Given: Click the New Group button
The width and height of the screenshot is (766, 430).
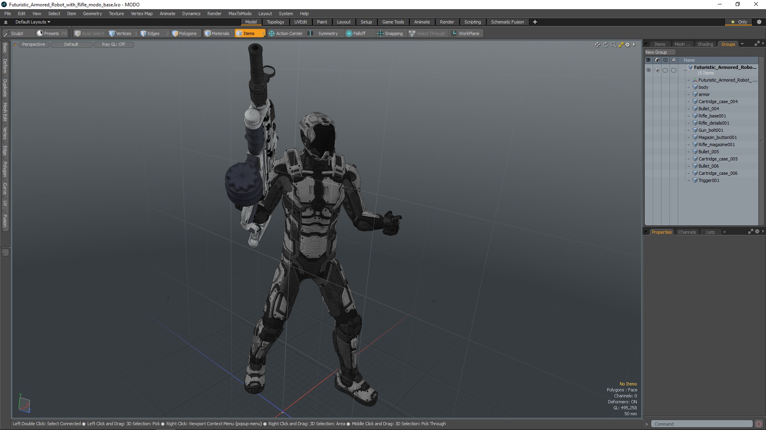Looking at the screenshot, I should click(x=656, y=52).
